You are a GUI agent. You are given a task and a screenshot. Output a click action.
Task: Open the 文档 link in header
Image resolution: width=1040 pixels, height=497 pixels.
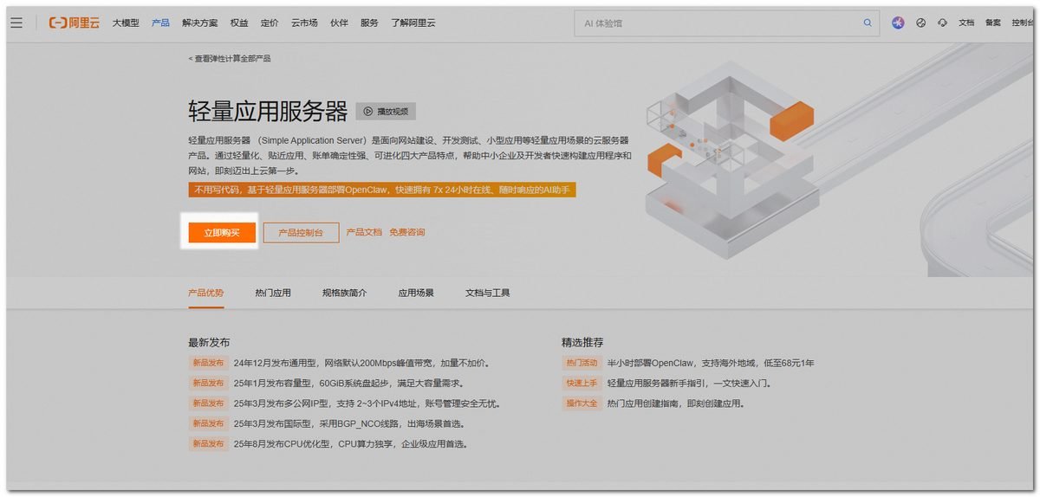(x=966, y=23)
